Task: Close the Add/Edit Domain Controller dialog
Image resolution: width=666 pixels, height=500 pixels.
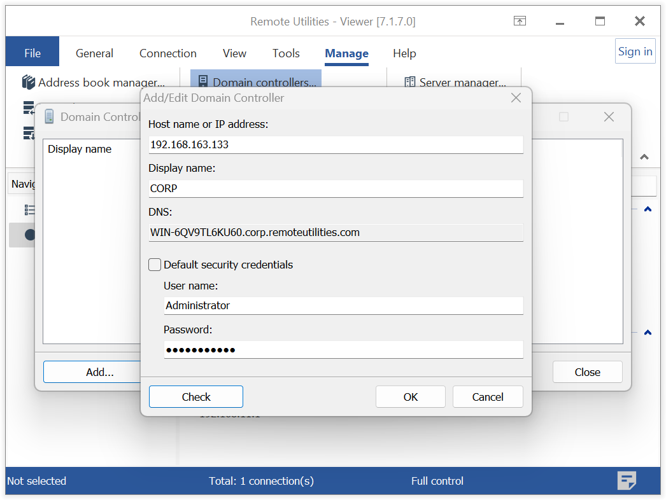Action: [x=516, y=98]
